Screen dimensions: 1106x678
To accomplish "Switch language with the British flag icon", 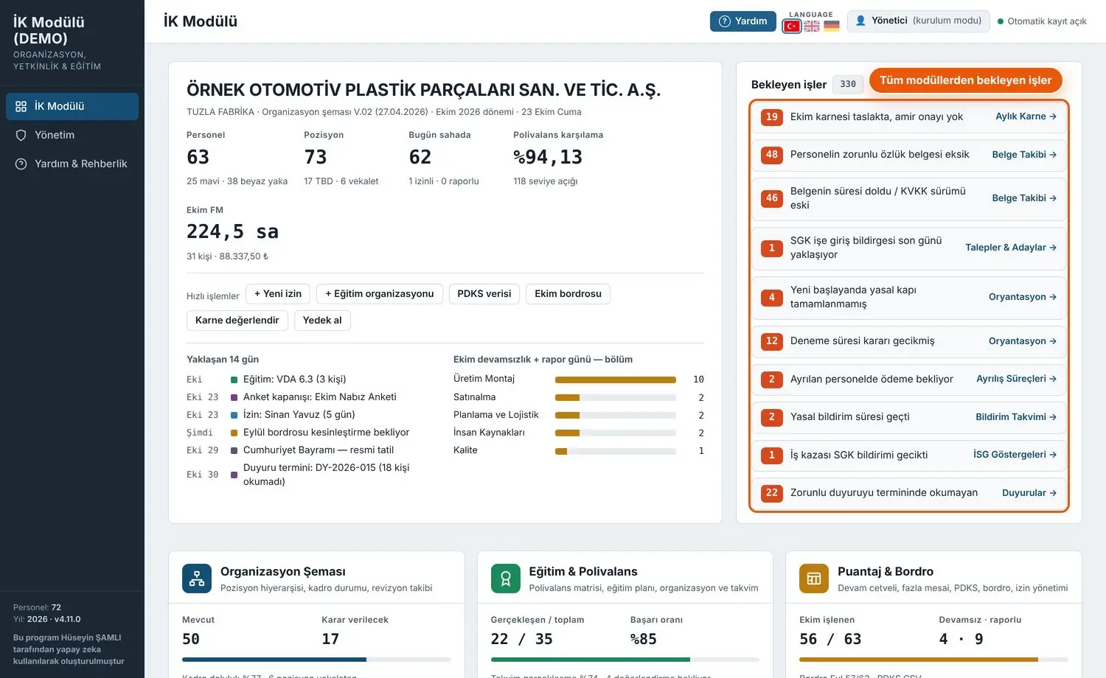I will [812, 26].
